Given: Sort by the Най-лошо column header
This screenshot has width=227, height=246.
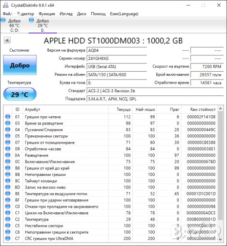Looking at the screenshot, I should pos(145,109).
